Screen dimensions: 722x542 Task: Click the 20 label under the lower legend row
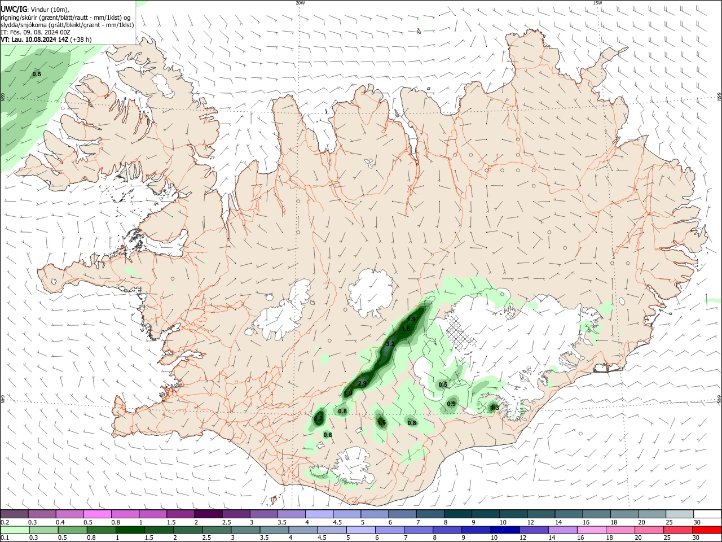click(x=638, y=537)
